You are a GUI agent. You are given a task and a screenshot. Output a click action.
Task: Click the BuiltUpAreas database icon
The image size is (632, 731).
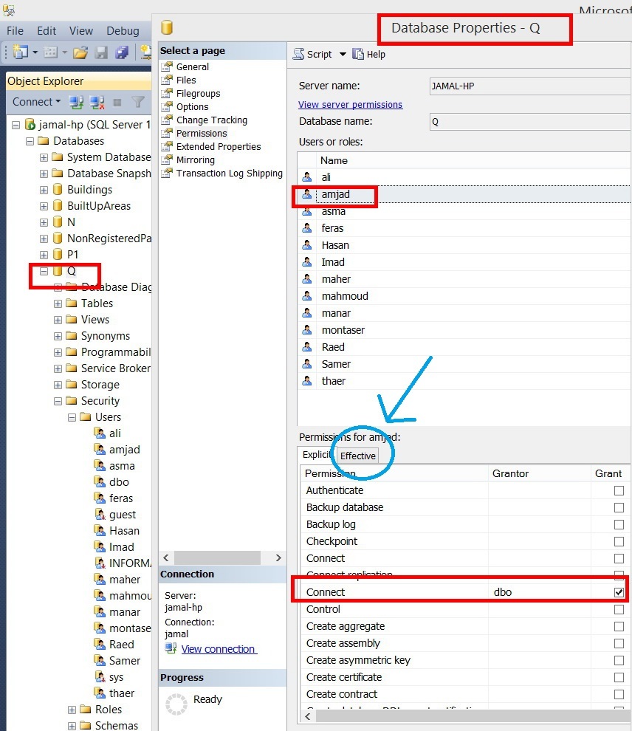[58, 206]
